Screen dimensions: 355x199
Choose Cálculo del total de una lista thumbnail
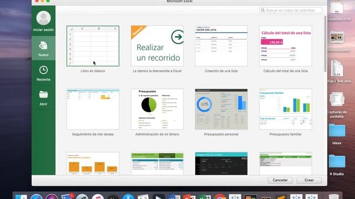(x=286, y=46)
